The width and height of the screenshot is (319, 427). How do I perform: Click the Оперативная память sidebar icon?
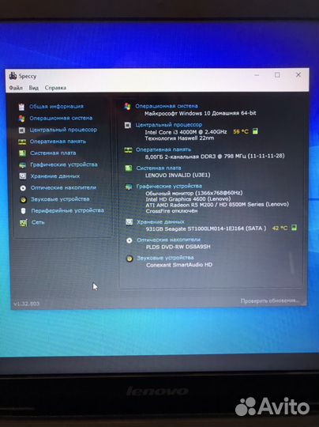pyautogui.click(x=22, y=142)
